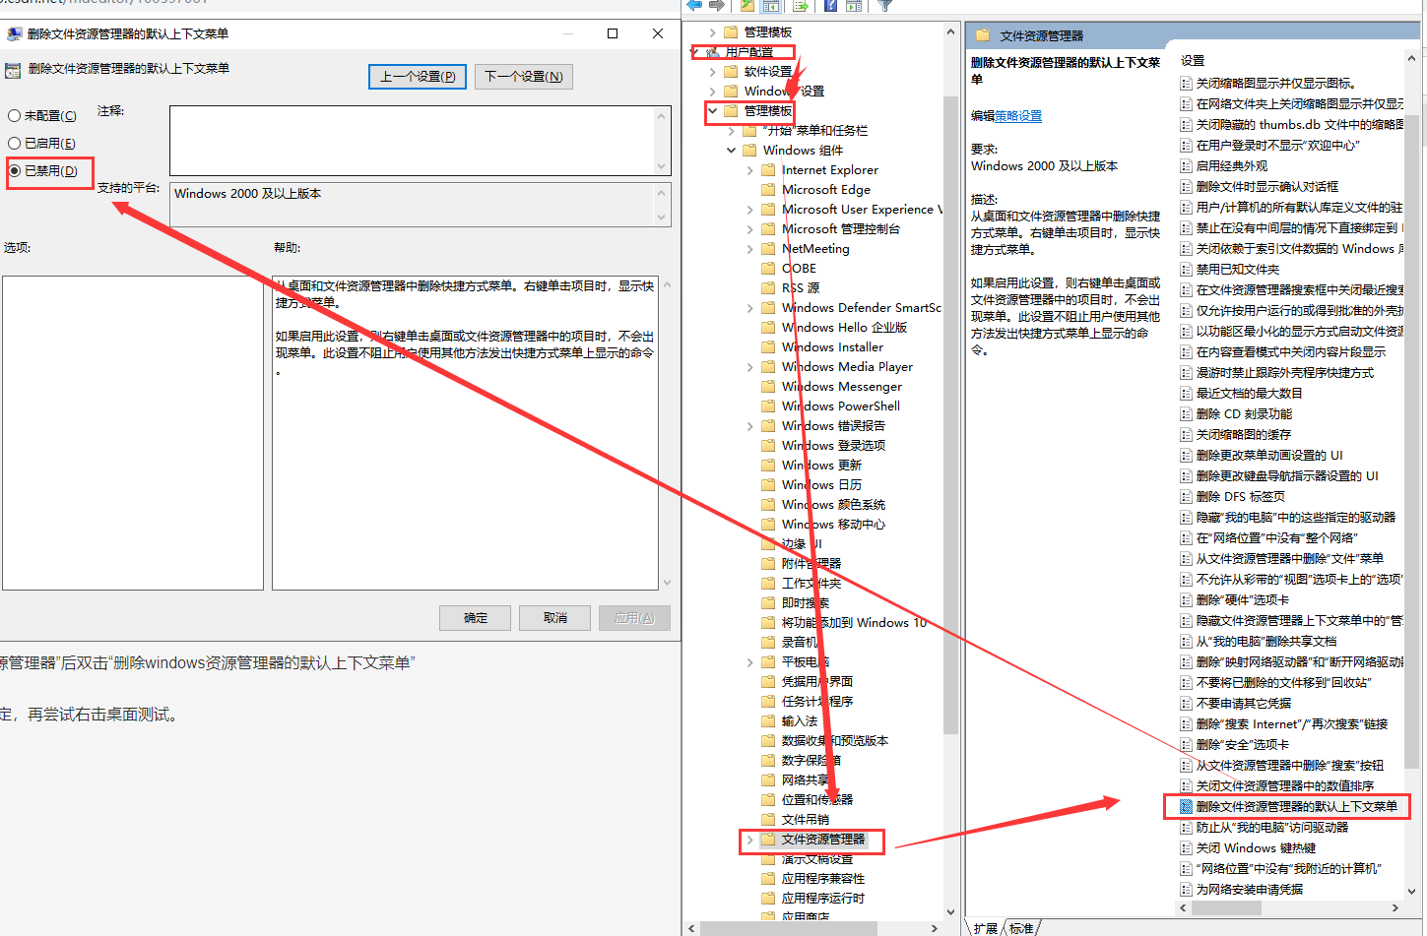Expand the Windows 错误报告 tree node

pos(750,426)
